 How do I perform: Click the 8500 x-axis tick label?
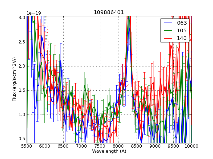[137, 146]
